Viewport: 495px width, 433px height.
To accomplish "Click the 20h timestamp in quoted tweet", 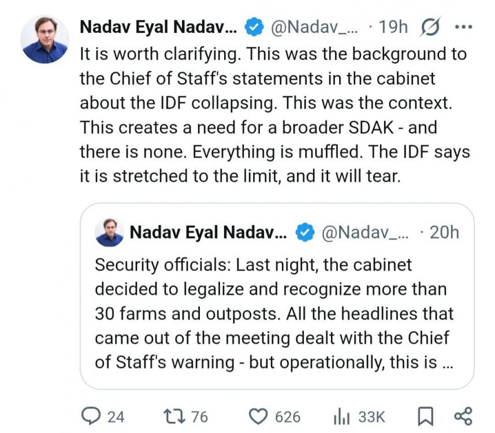I will [x=444, y=232].
